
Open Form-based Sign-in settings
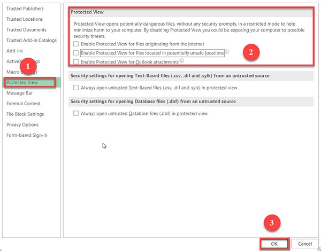coord(27,135)
